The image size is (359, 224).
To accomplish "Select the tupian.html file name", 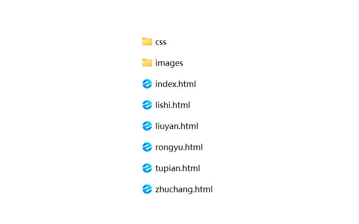I will (x=178, y=168).
